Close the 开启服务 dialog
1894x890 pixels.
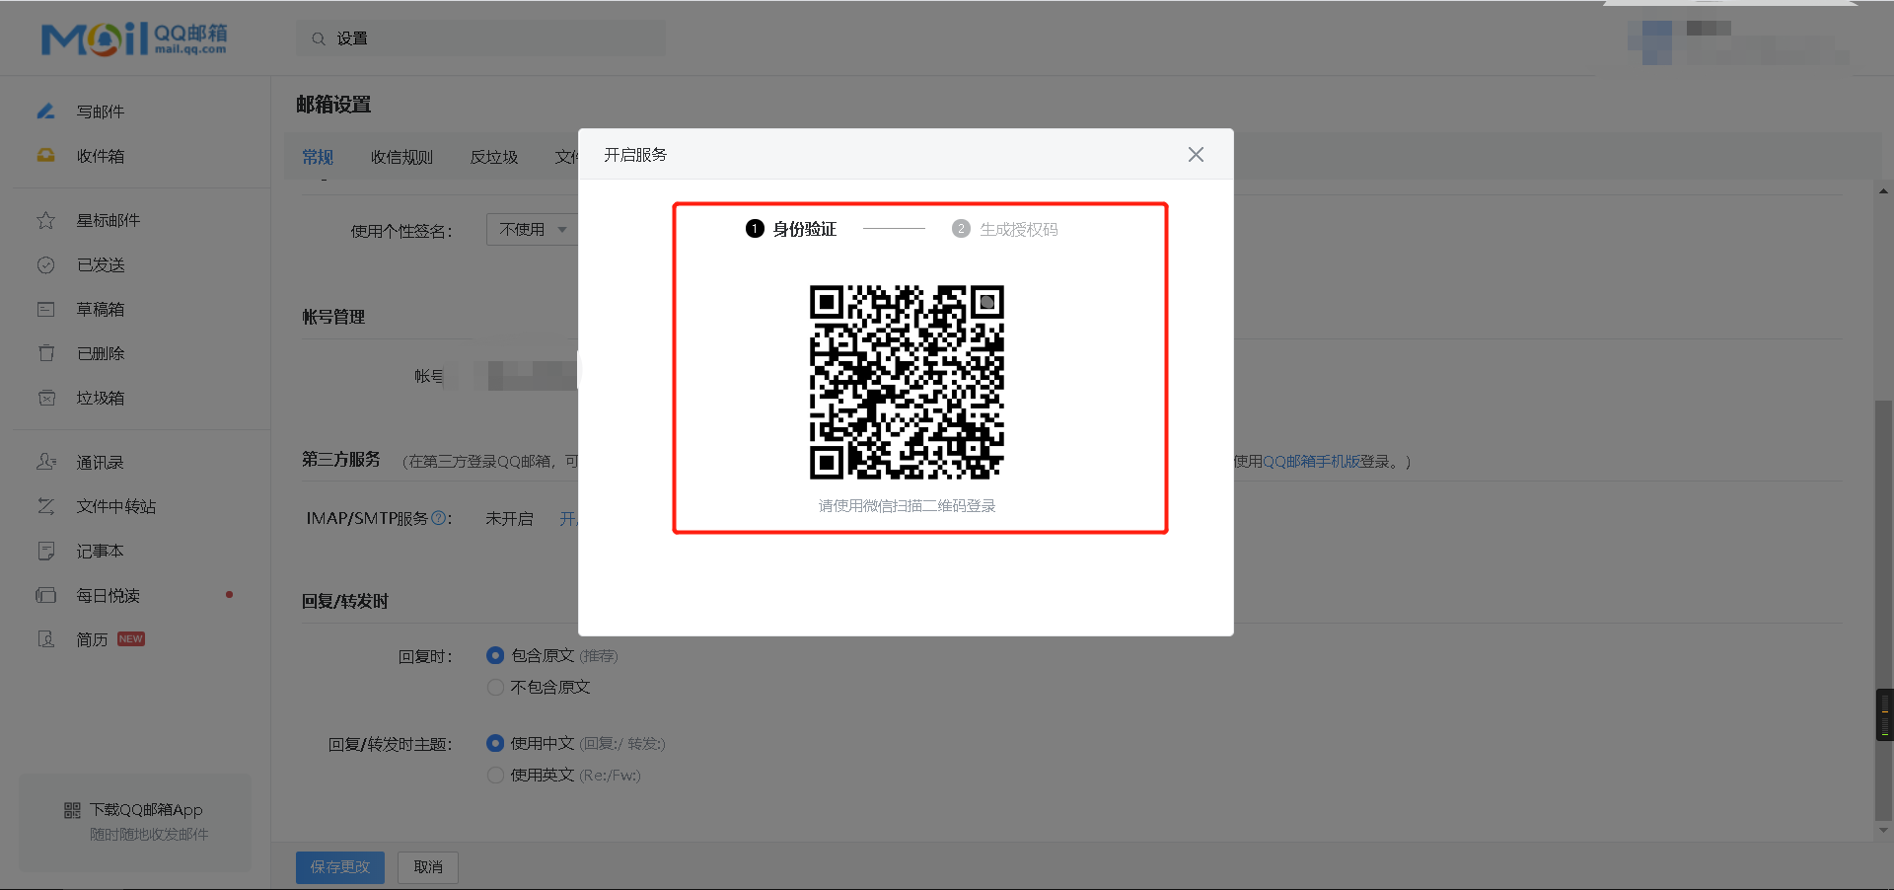[x=1196, y=154]
